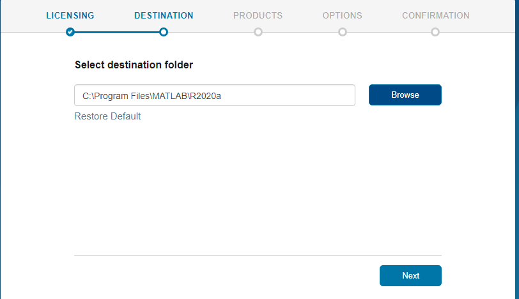This screenshot has width=519, height=299.
Task: Open the OPTIONS step label
Action: tap(342, 15)
